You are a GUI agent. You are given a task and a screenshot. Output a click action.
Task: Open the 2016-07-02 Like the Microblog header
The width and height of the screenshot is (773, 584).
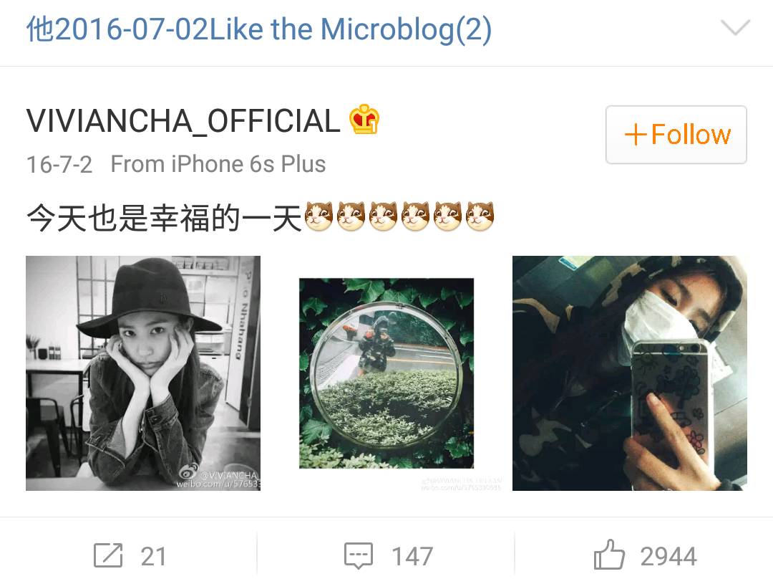point(259,29)
